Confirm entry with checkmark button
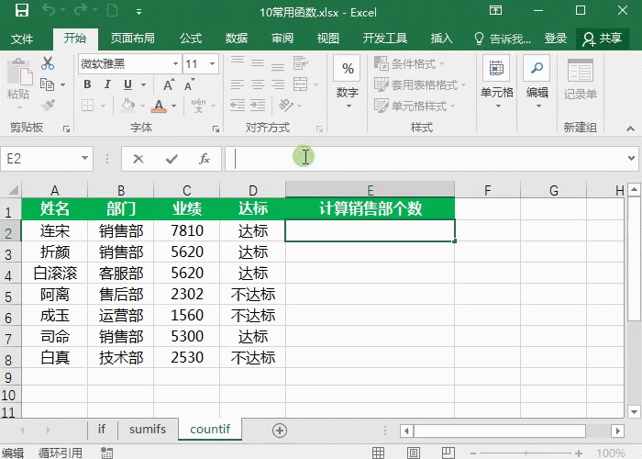 (172, 159)
